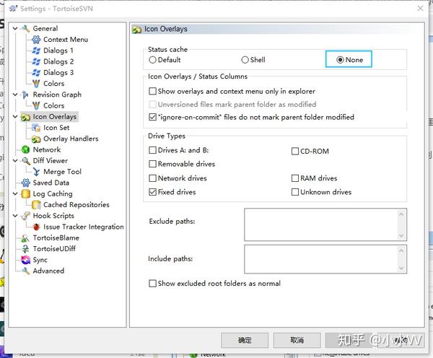
Task: Collapse the Log Caching tree node
Action: (x=15, y=194)
